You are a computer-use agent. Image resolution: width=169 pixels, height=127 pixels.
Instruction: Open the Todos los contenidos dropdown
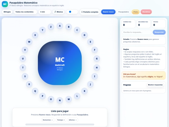[x=25, y=12]
